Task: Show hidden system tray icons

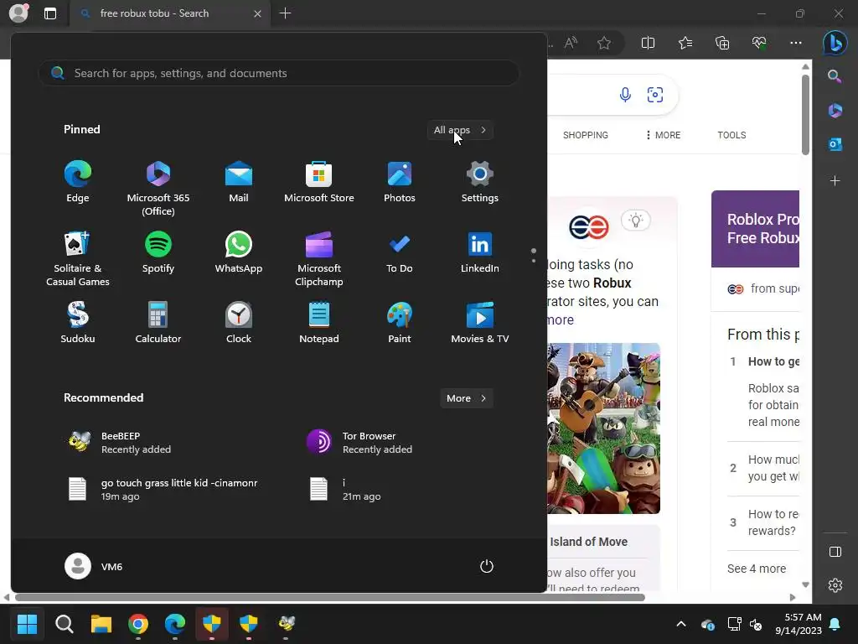Action: [x=680, y=623]
